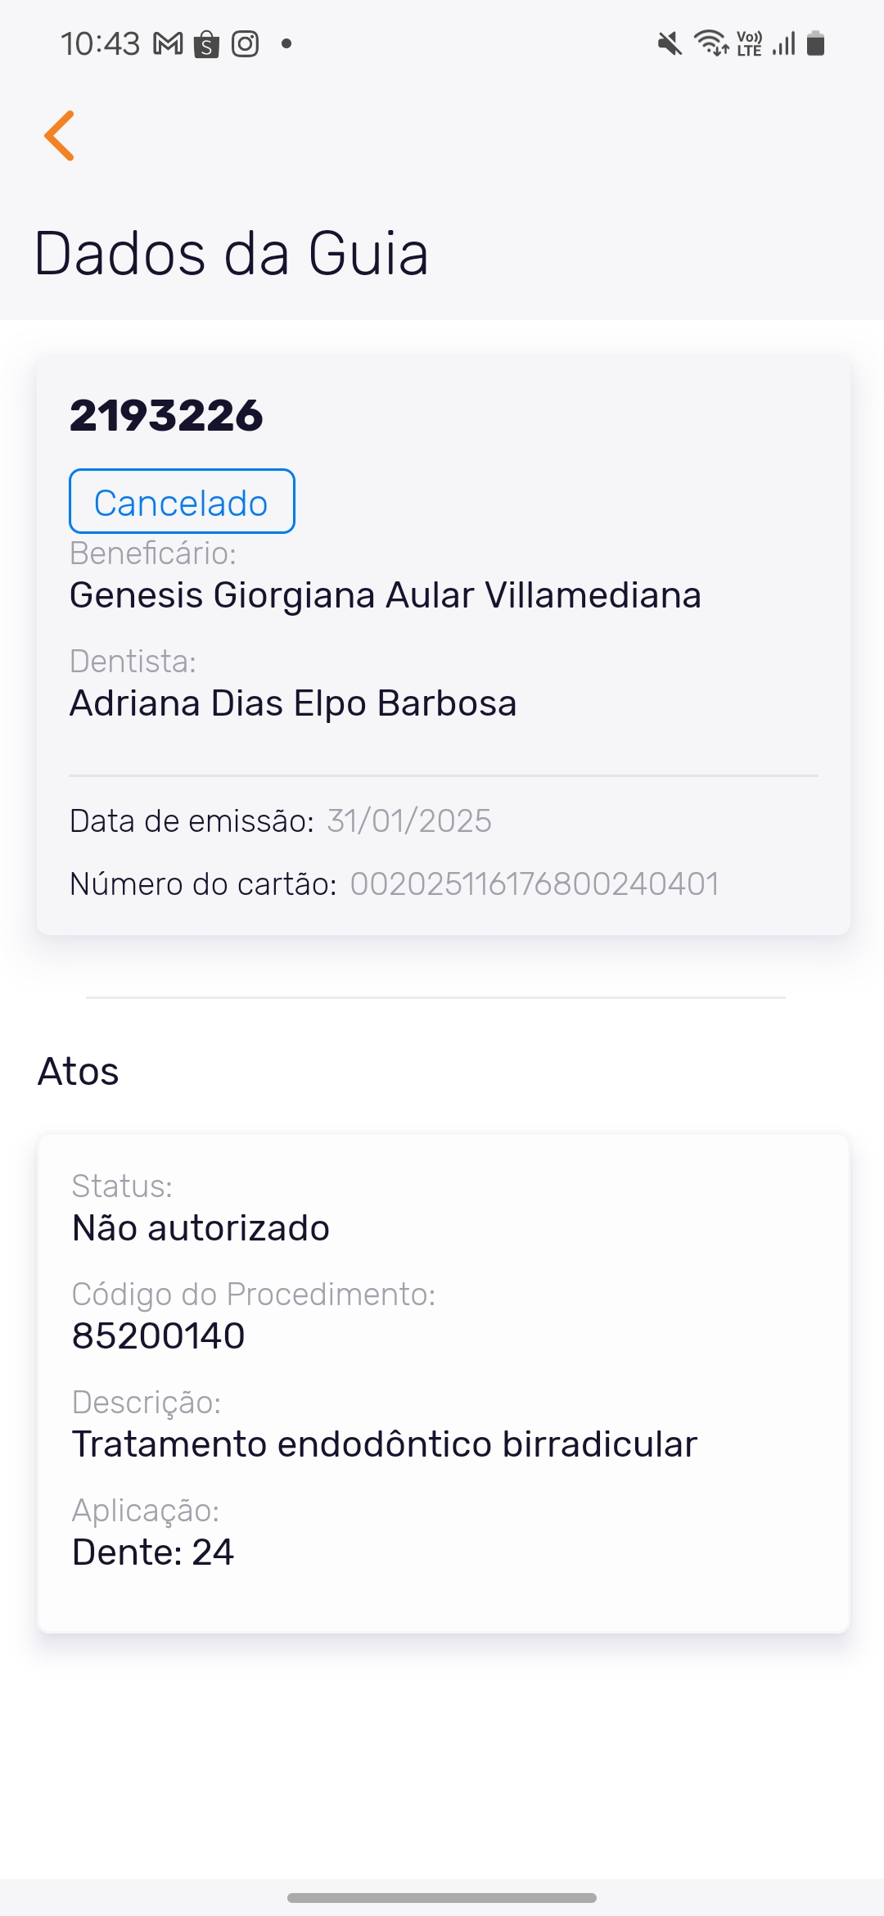Tap the emission date 31/01/2025

(409, 821)
